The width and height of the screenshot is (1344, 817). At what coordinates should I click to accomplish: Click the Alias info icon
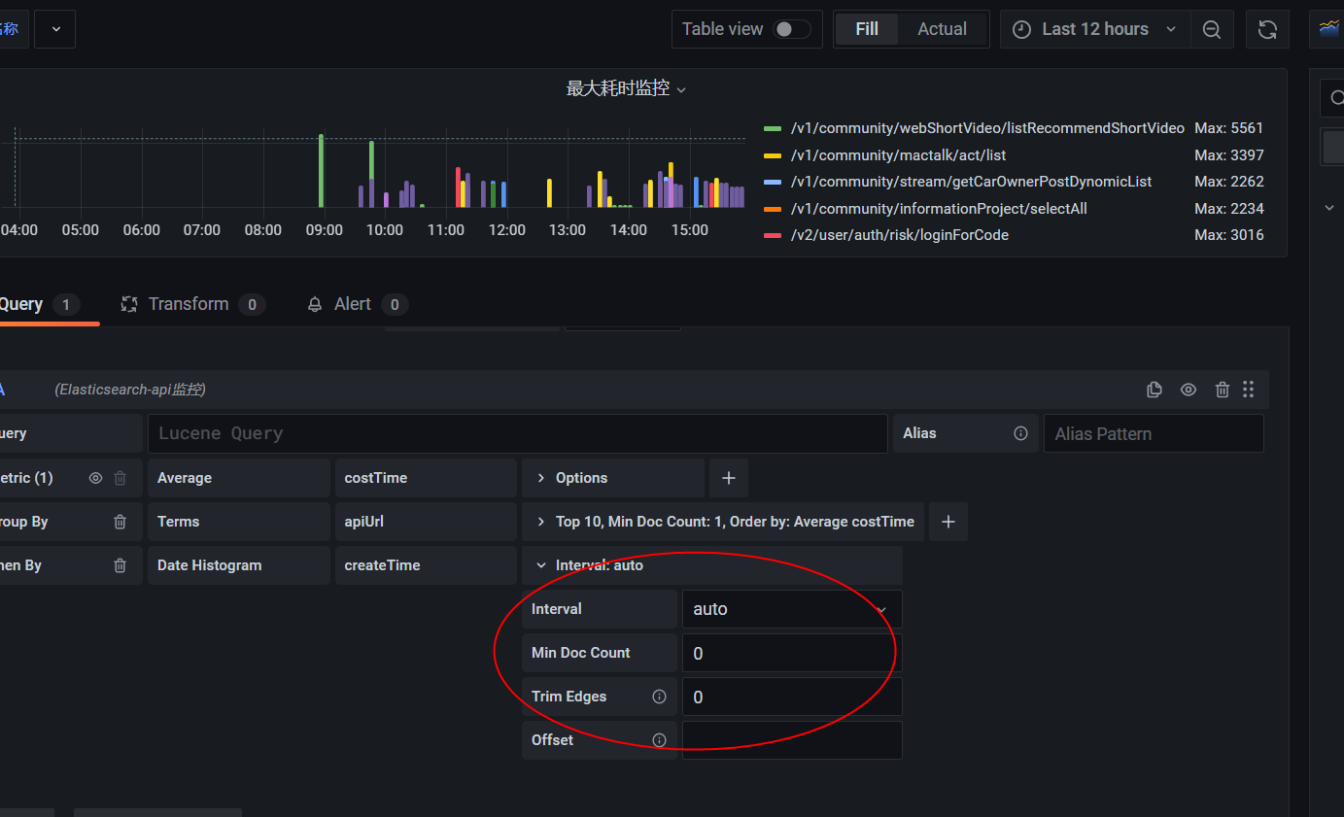[1020, 433]
